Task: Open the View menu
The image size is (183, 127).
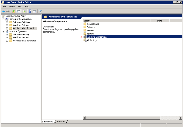Action: click(20, 7)
